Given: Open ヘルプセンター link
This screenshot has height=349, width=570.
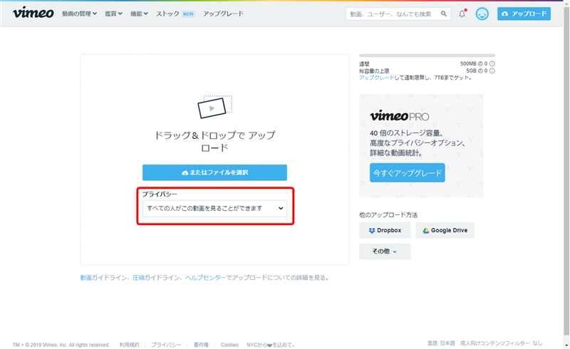Looking at the screenshot, I should 205,278.
